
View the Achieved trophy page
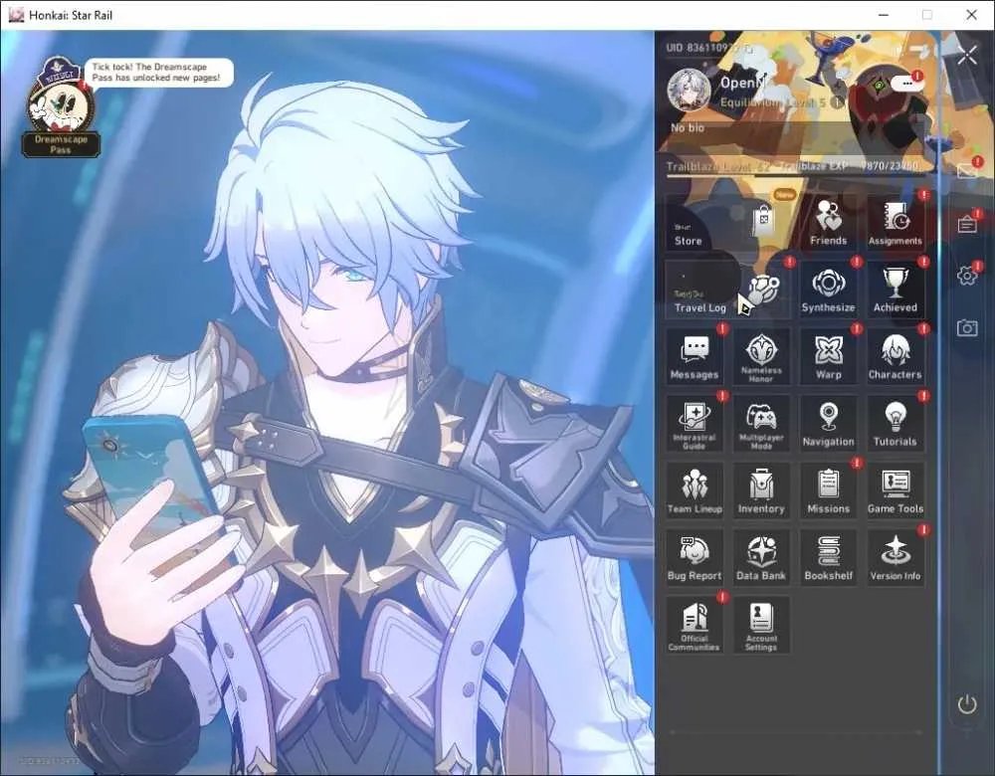(895, 290)
